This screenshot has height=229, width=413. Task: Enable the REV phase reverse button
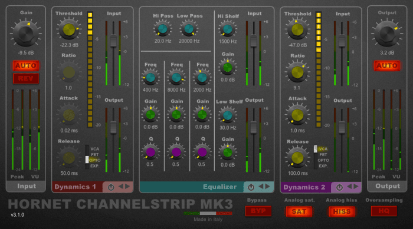click(x=26, y=78)
